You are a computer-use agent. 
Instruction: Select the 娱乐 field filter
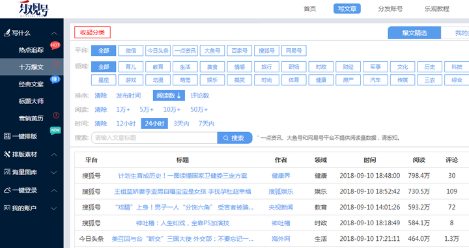point(212,80)
